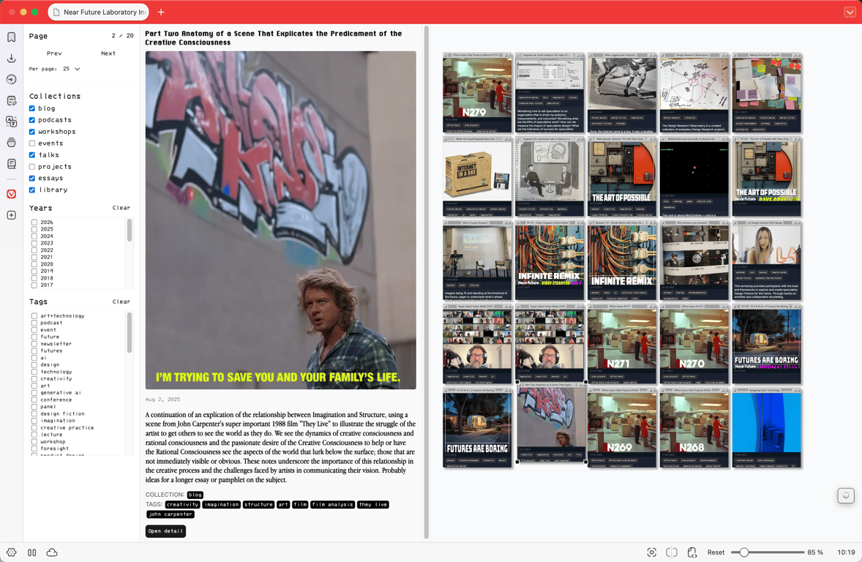Image resolution: width=862 pixels, height=562 pixels.
Task: Toggle tab tiling icon in status bar
Action: coord(671,552)
